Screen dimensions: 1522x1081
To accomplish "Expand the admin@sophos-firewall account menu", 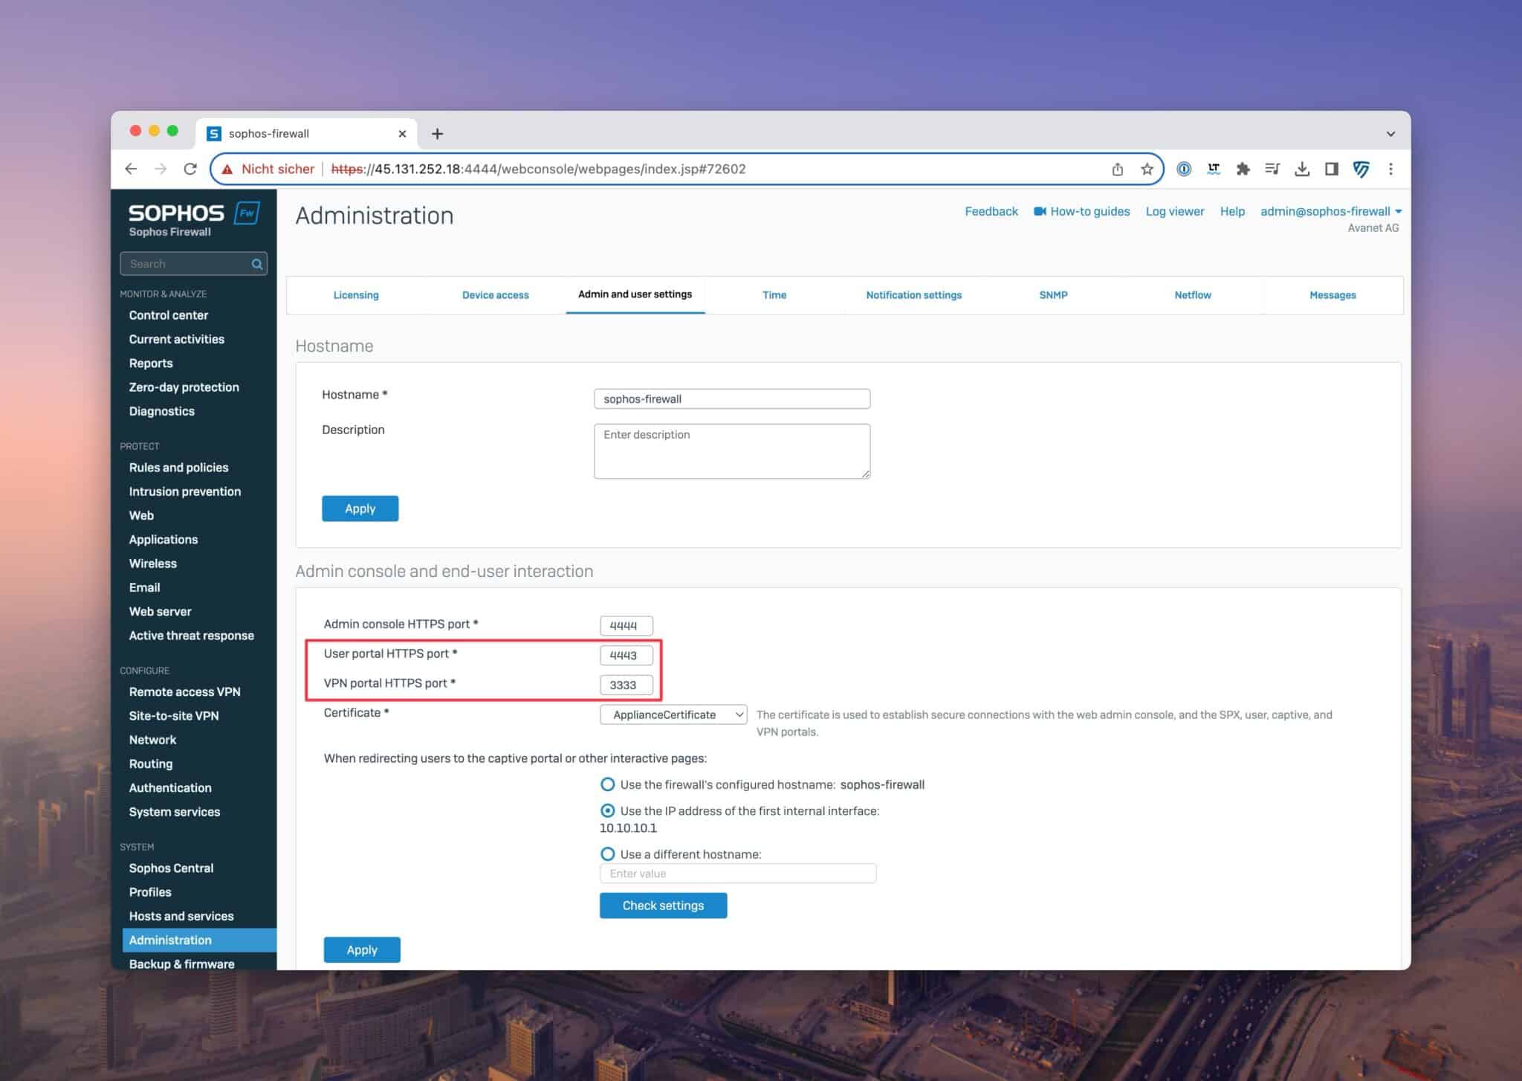I will click(x=1330, y=211).
